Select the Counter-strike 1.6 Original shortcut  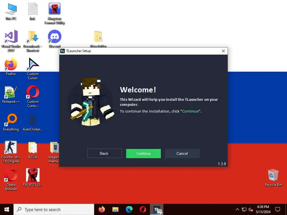[x=11, y=152]
